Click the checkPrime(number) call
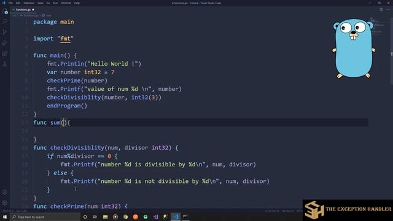This screenshot has width=393, height=221. (x=77, y=80)
